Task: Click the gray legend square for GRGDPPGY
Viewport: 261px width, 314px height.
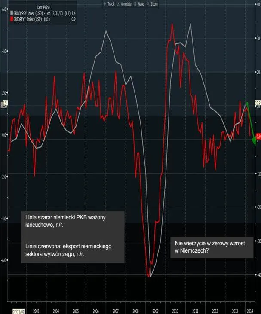Action: click(x=12, y=13)
